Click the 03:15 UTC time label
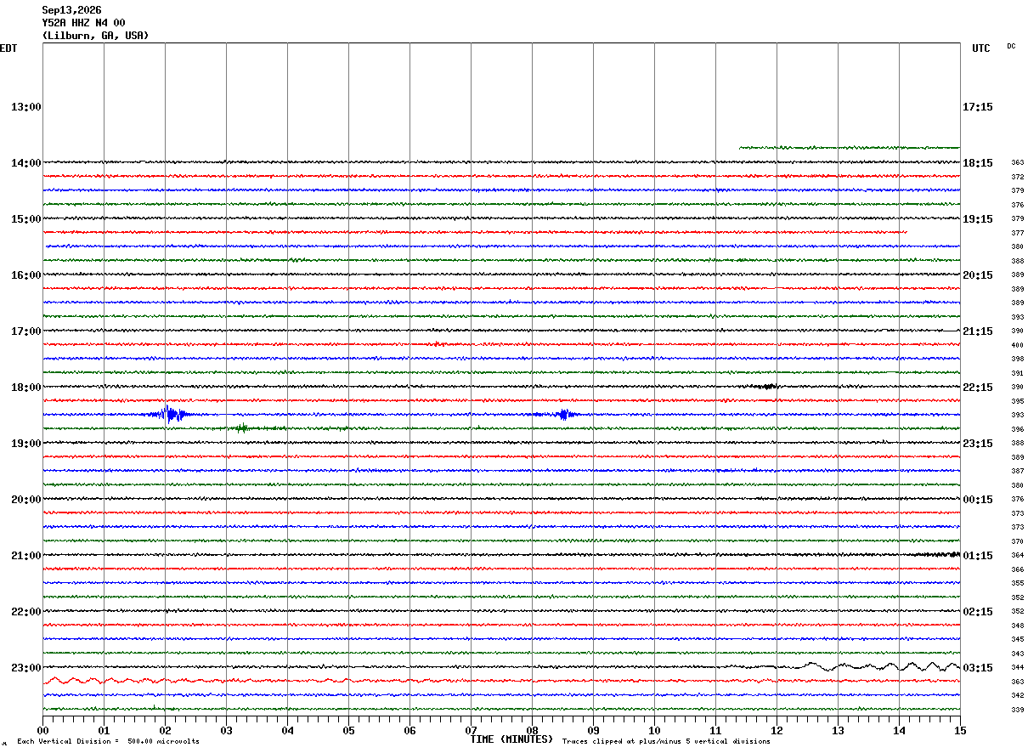The height and width of the screenshot is (753, 1028). (x=977, y=668)
